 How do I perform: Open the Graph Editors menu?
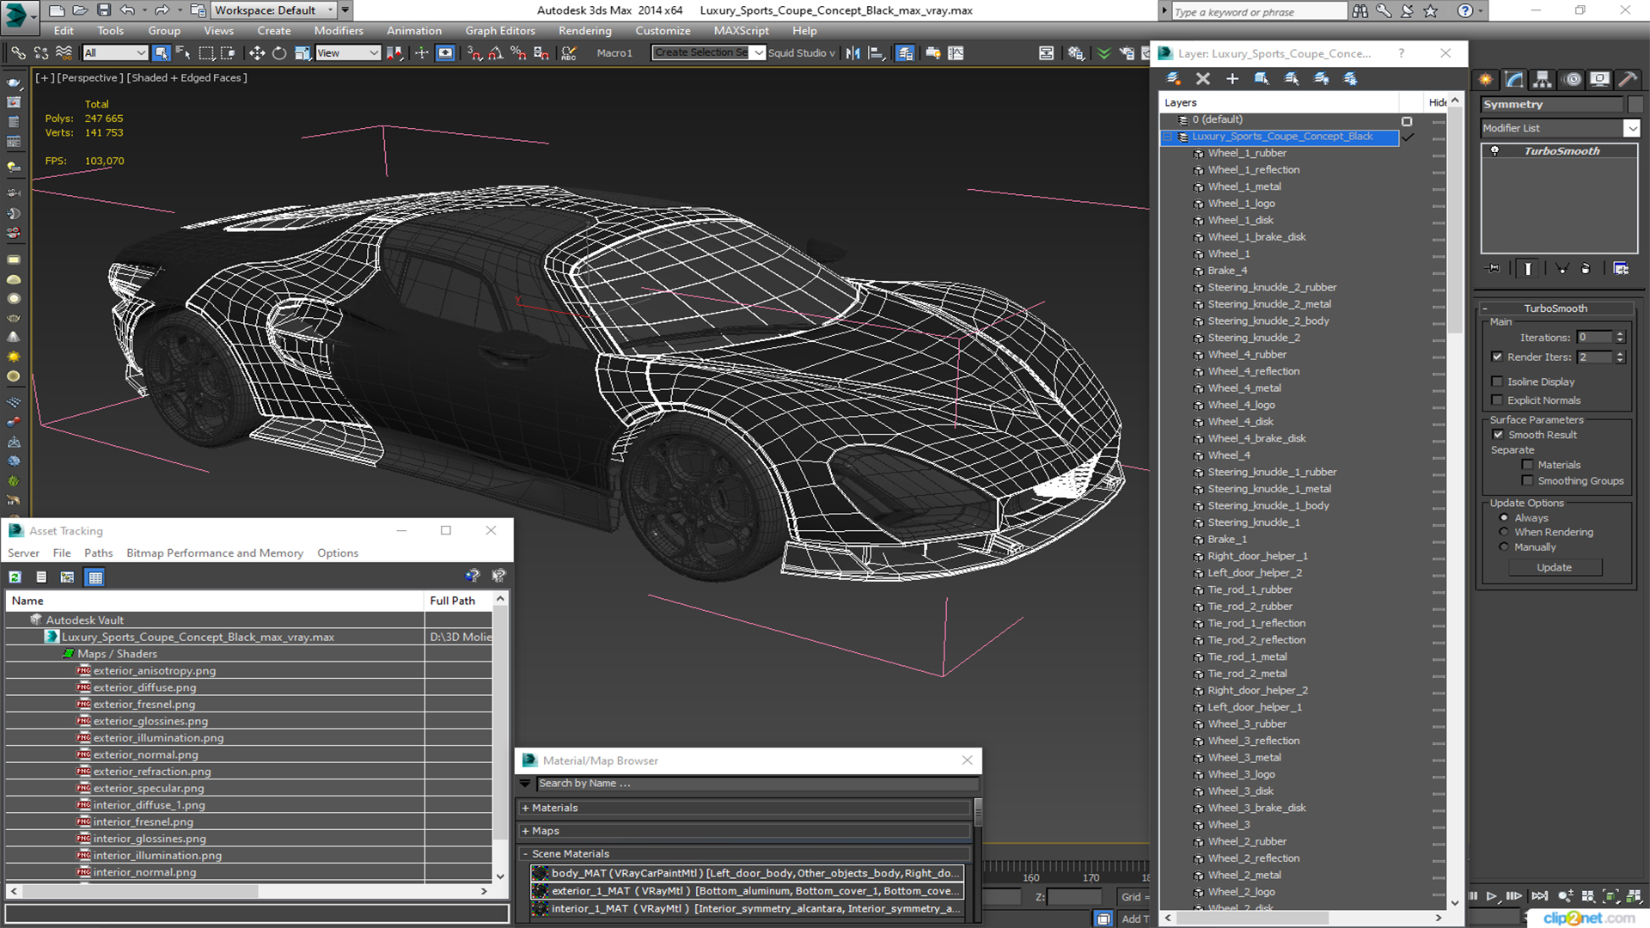[x=500, y=31]
